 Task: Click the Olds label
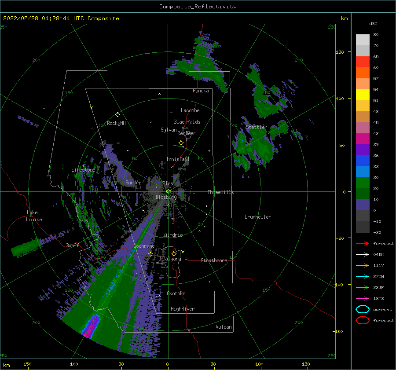[x=168, y=183]
